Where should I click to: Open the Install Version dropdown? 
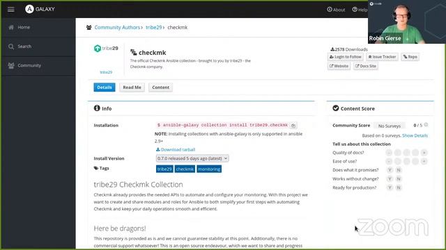192,158
